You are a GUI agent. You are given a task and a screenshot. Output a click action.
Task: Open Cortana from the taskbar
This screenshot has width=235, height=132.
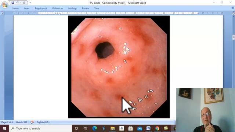pos(76,128)
